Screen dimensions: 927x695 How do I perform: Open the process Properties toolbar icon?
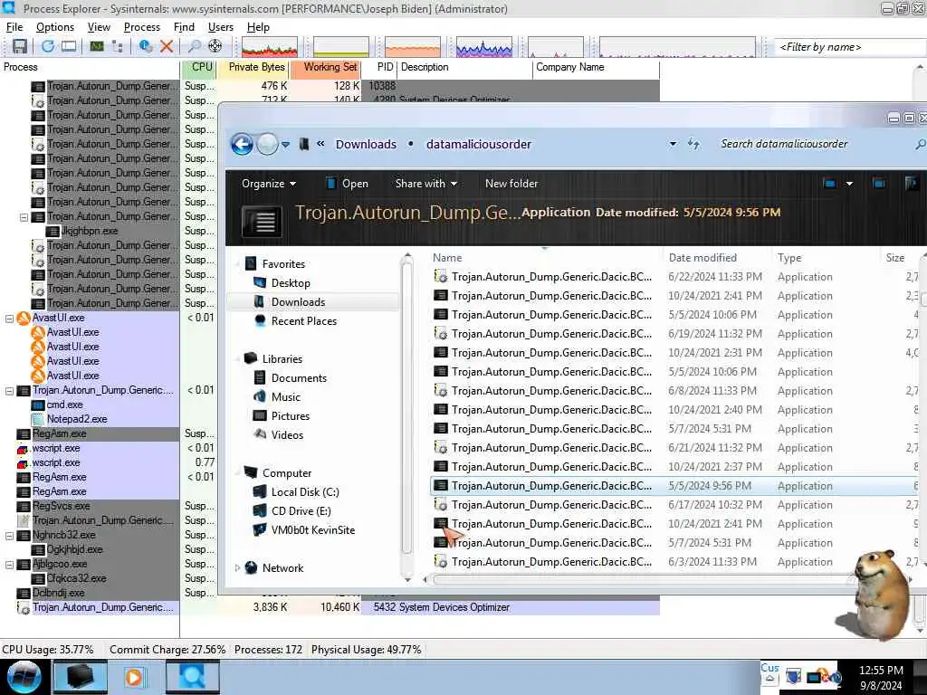(145, 46)
